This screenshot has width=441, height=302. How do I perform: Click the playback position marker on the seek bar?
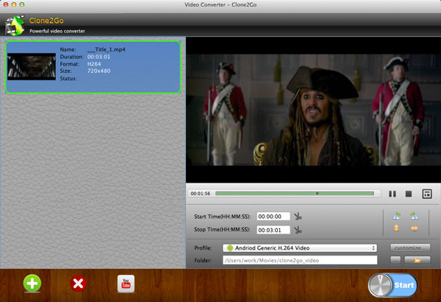(317, 193)
